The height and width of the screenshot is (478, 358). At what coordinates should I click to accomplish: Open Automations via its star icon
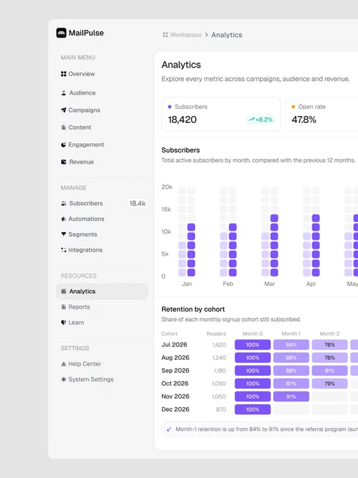pyautogui.click(x=63, y=219)
